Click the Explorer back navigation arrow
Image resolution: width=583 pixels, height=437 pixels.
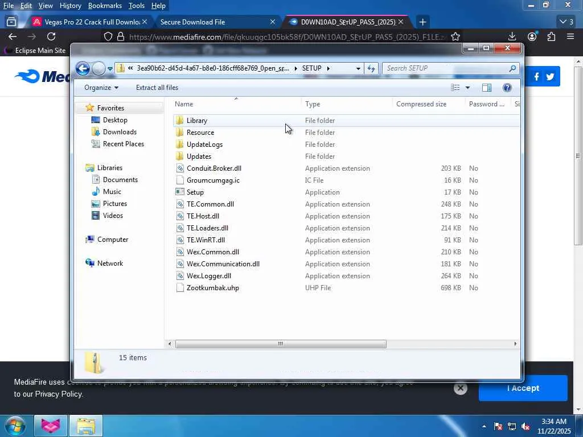(83, 68)
